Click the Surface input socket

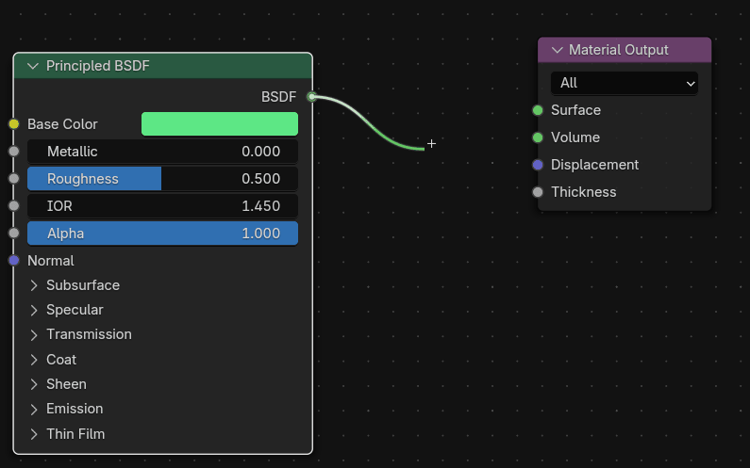tap(538, 110)
